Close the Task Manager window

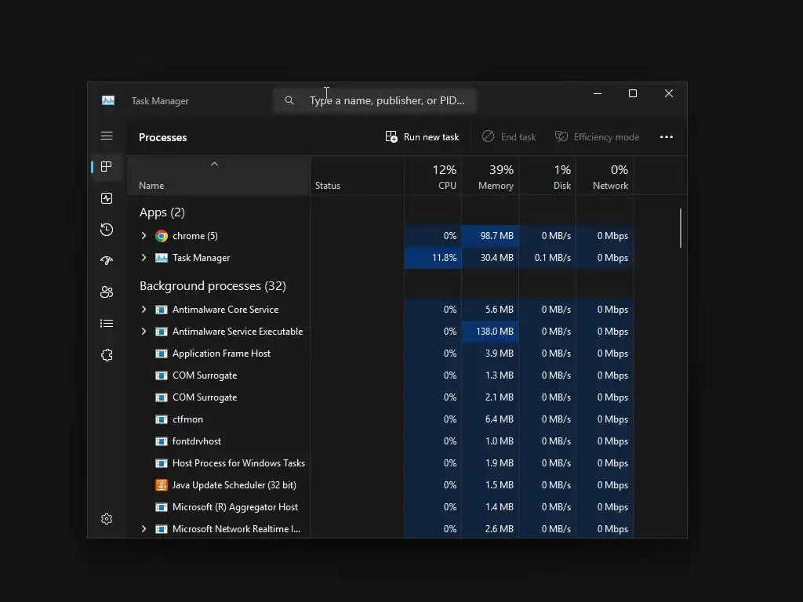point(669,94)
